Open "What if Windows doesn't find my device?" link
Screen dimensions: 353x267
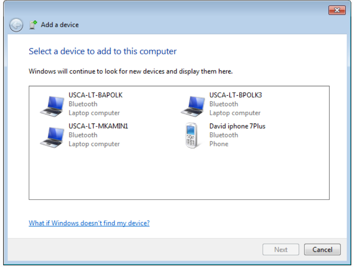[x=89, y=223]
